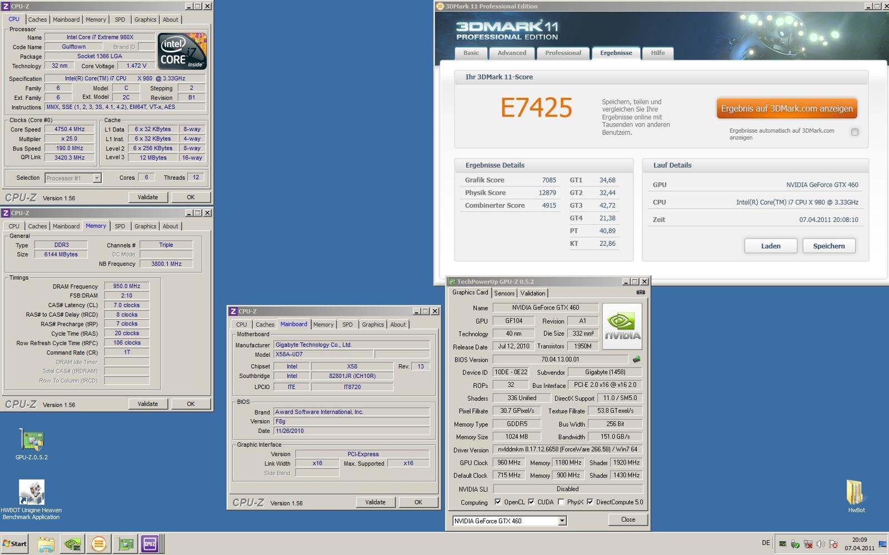Viewport: 889px width, 555px height.
Task: Open the Hilfe tab in 3DMark
Action: pyautogui.click(x=658, y=53)
